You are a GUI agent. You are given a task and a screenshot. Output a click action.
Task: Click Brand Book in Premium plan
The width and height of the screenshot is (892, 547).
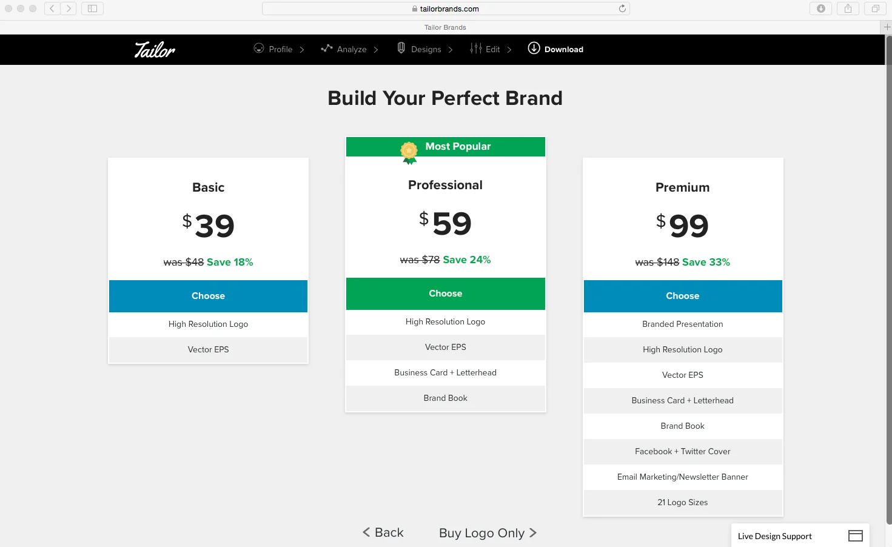point(683,426)
